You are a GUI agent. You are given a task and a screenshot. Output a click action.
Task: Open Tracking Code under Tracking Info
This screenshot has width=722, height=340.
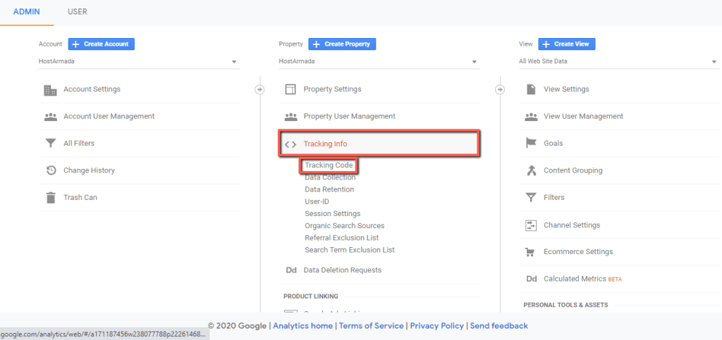click(329, 165)
